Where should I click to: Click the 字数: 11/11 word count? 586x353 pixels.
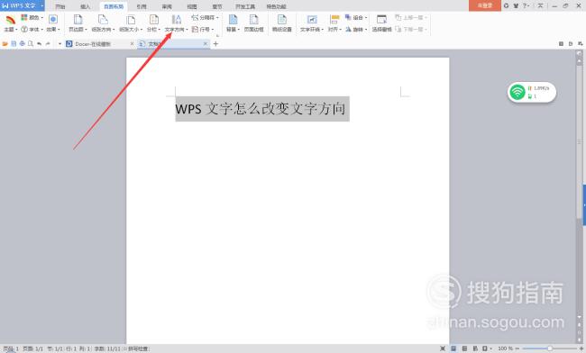[107, 348]
